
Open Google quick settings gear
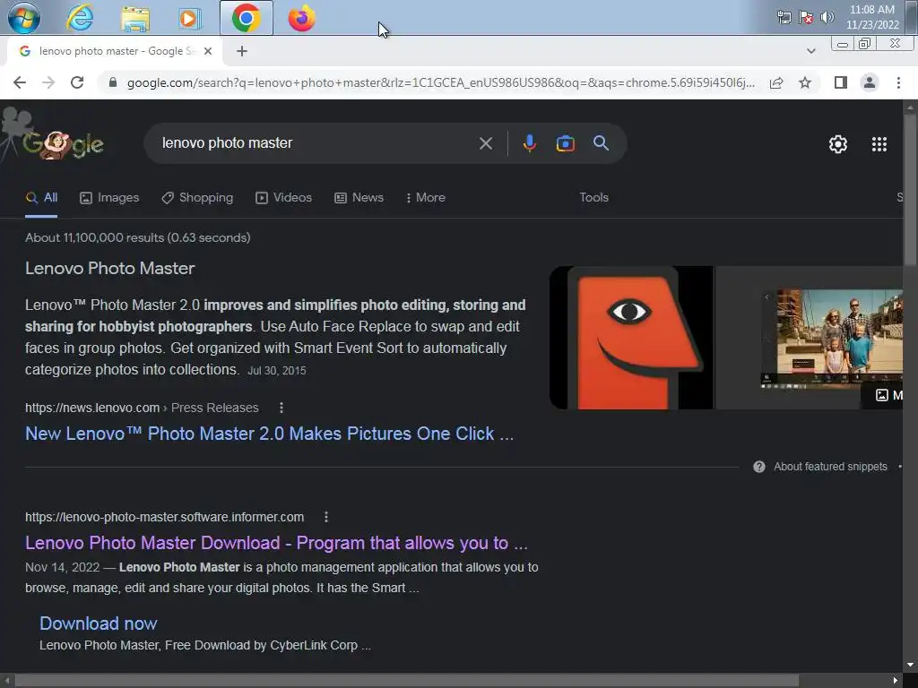(838, 144)
